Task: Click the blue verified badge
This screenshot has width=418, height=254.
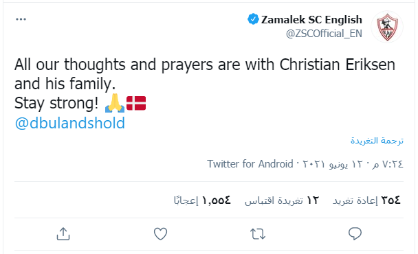Action: click(x=253, y=19)
